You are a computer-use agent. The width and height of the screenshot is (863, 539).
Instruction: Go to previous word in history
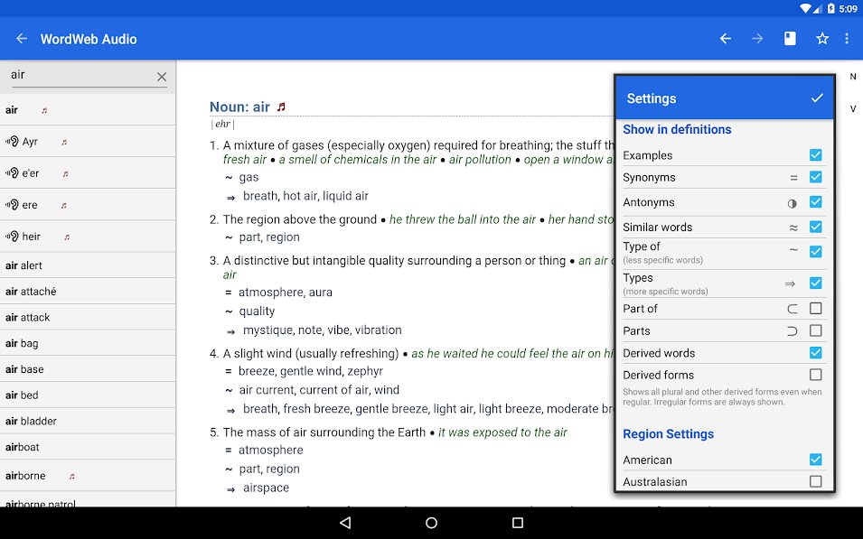pyautogui.click(x=726, y=39)
